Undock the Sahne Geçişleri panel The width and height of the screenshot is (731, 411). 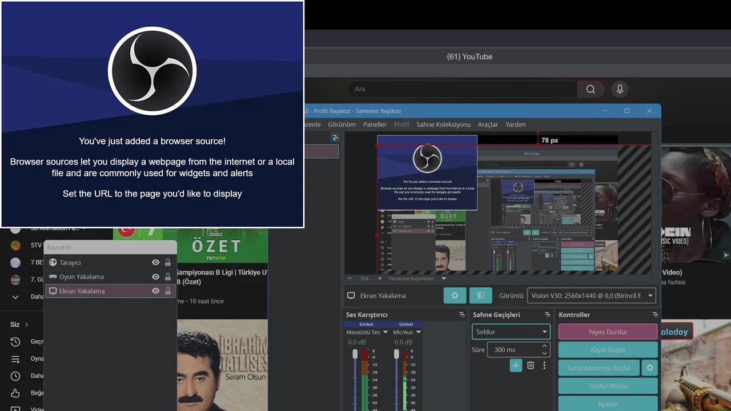coord(548,315)
